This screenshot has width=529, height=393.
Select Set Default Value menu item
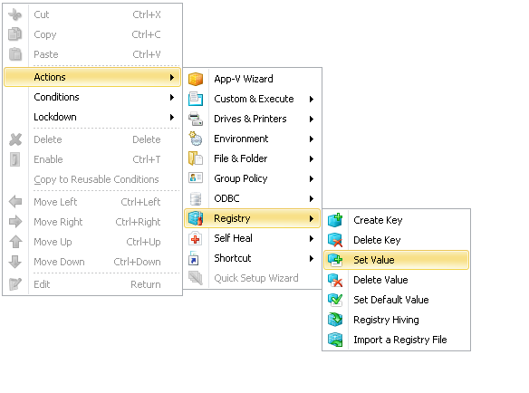[x=396, y=300]
